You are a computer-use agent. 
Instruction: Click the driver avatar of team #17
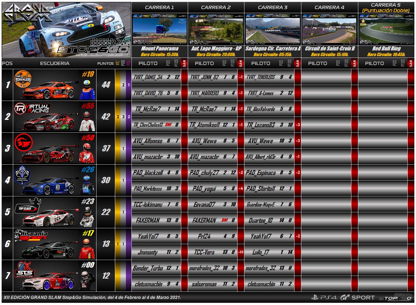pos(87,249)
